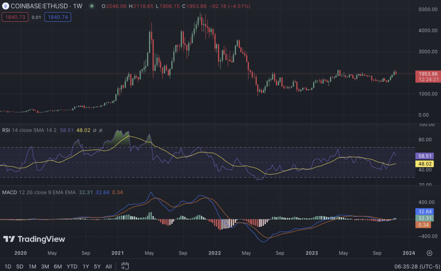The image size is (441, 271).
Task: Click the 1000.00 price axis label
Action: pos(427,94)
